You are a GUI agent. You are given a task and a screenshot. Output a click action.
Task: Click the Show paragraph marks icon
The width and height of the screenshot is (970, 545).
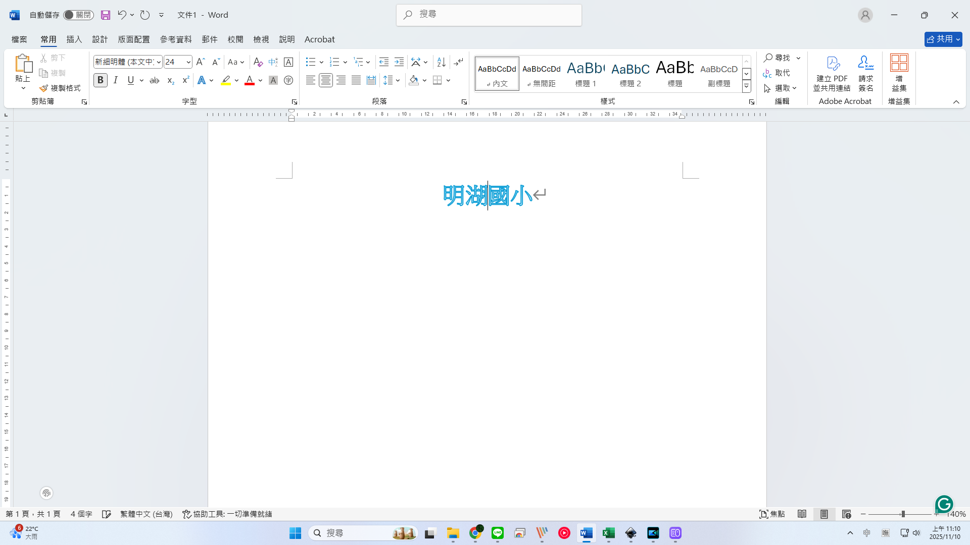(x=458, y=62)
